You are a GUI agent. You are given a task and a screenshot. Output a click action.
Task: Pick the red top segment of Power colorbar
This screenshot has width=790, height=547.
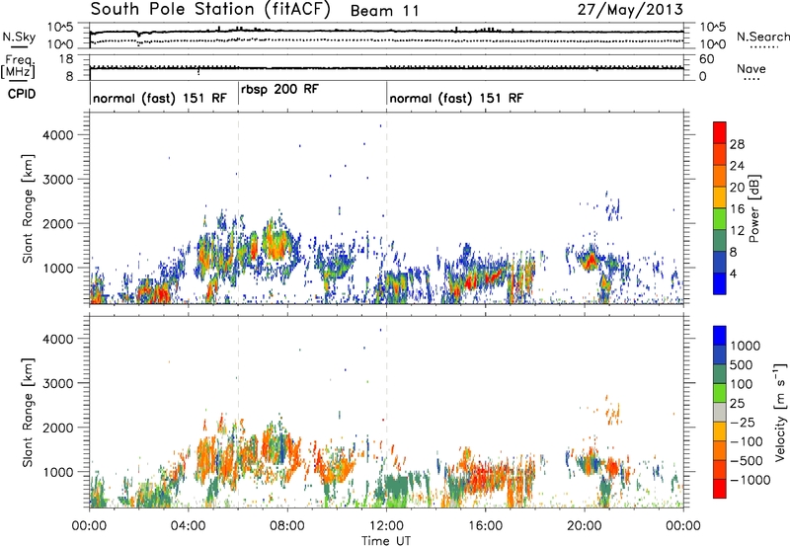point(720,133)
